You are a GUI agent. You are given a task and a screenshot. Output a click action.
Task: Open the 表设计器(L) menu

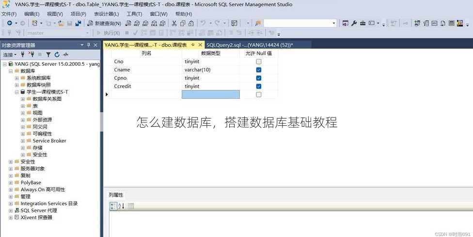(106, 14)
